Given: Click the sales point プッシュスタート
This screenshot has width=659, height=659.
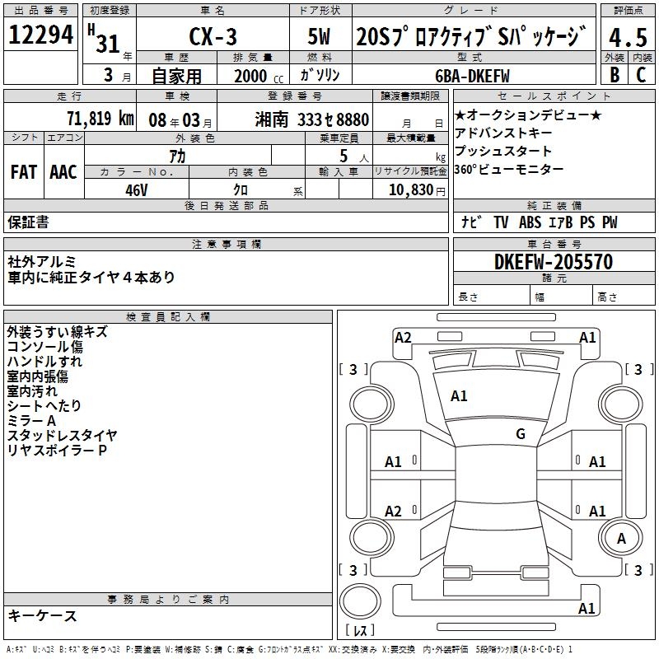Looking at the screenshot, I should [503, 151].
